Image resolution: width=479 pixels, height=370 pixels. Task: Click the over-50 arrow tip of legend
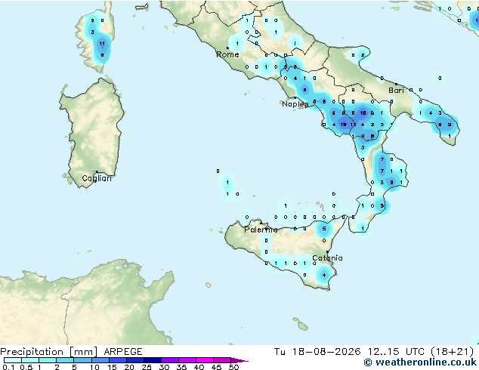[239, 360]
